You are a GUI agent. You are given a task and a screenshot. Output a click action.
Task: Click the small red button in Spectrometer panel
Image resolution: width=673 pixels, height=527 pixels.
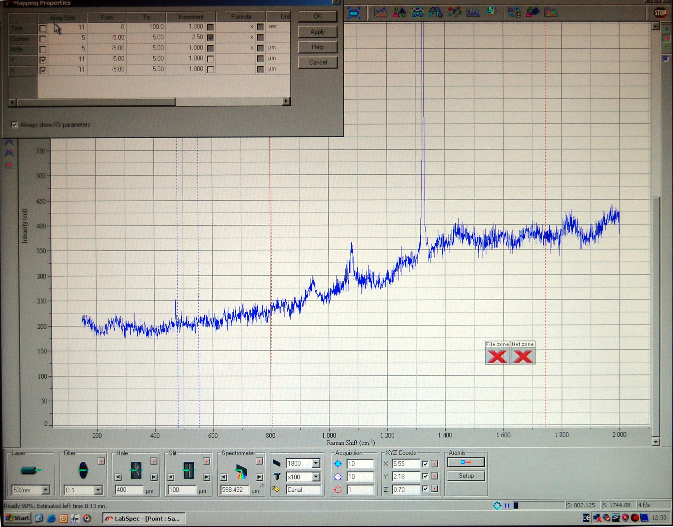pos(259,461)
